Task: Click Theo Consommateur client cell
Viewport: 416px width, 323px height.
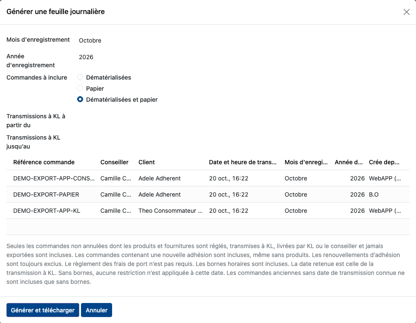Action: coord(170,211)
